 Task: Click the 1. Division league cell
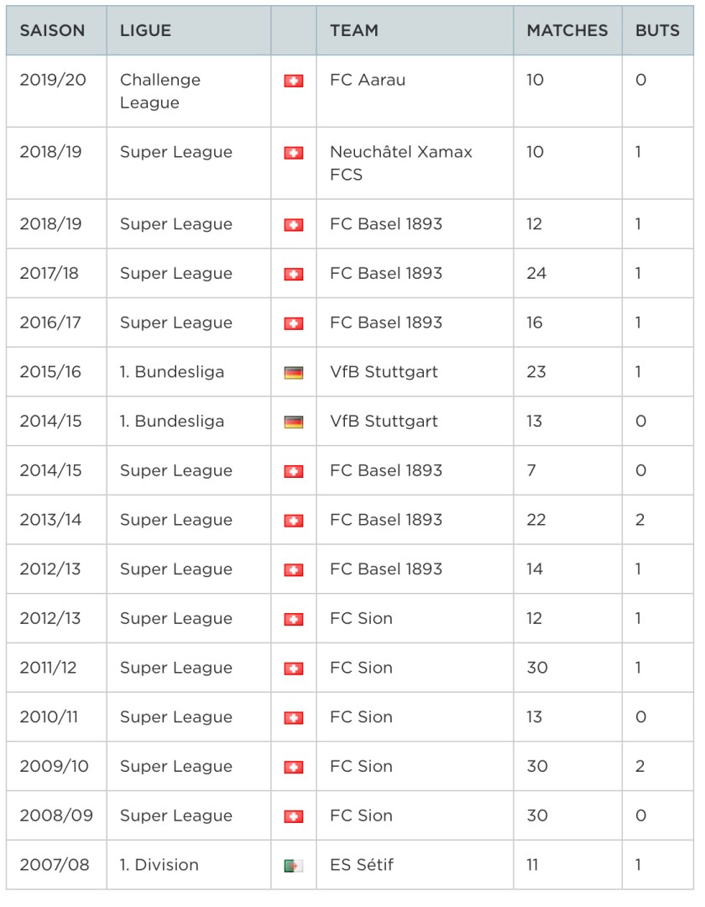(x=159, y=865)
